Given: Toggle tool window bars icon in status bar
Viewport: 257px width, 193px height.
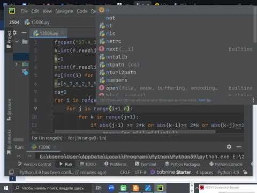Looking at the screenshot, I should coord(11,172).
